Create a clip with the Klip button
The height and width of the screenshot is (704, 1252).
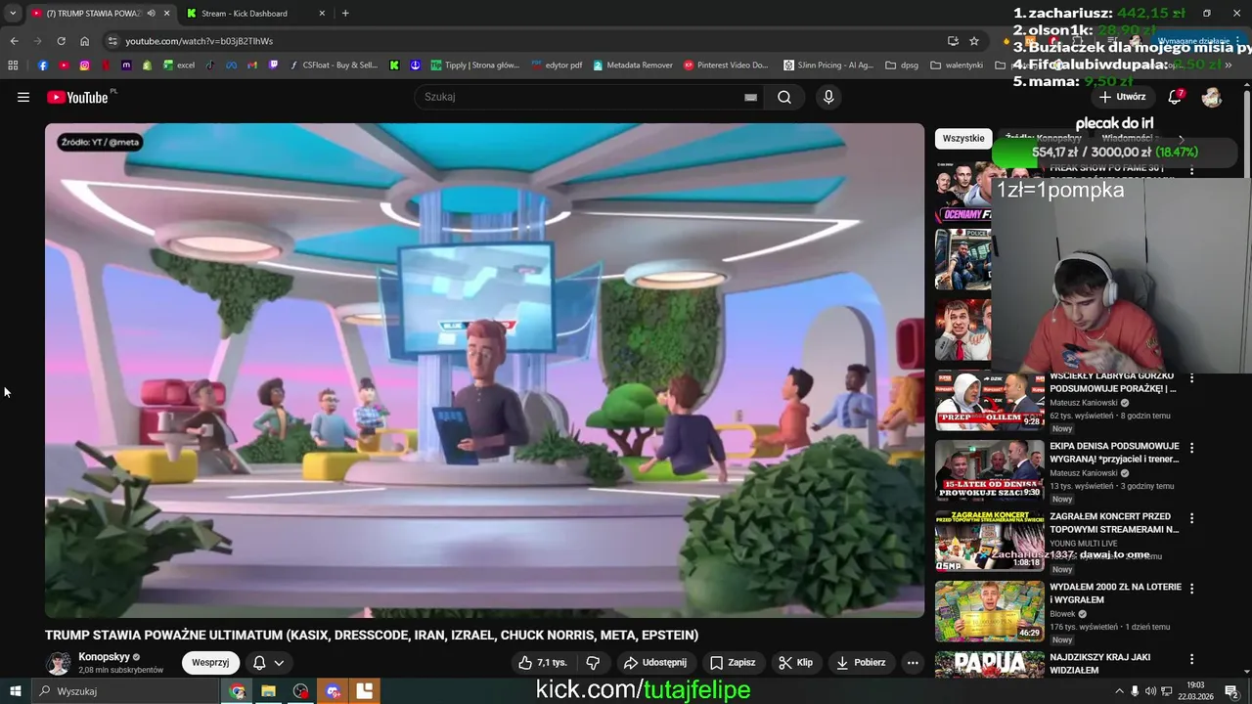[x=795, y=662]
